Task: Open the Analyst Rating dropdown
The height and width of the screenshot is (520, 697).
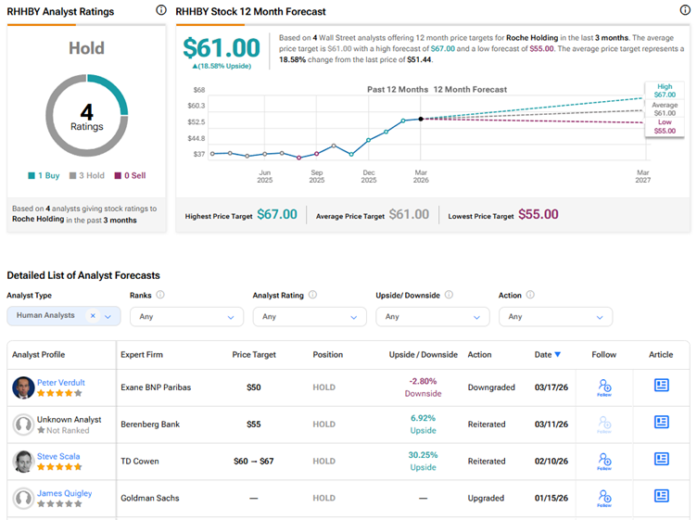Action: point(309,316)
